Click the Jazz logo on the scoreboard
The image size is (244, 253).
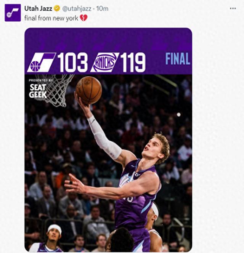coord(41,62)
